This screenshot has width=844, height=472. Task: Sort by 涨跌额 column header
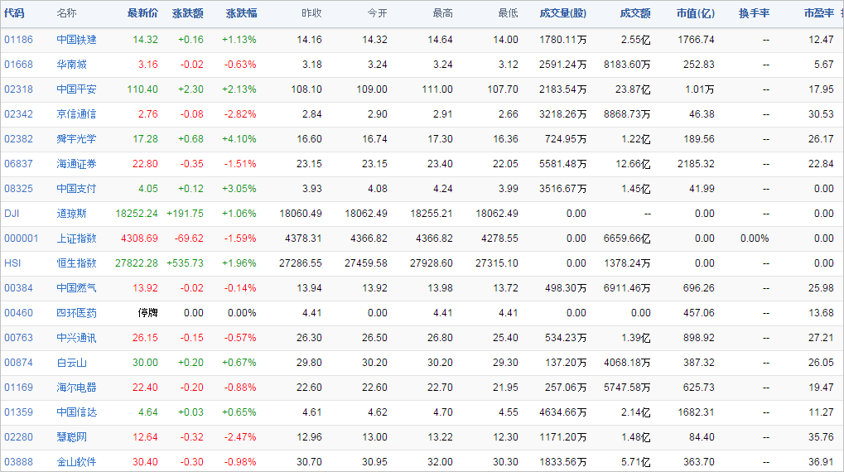coord(188,13)
